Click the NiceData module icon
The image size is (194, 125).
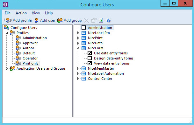(84, 43)
